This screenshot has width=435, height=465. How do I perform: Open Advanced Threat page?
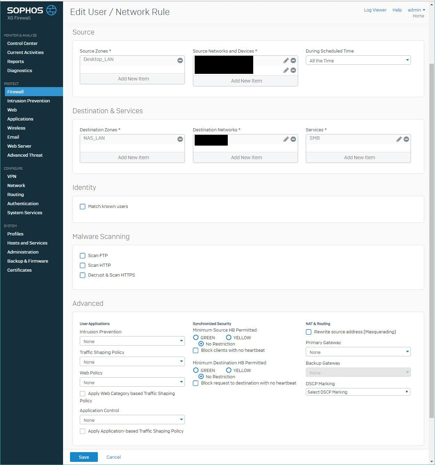pos(25,155)
